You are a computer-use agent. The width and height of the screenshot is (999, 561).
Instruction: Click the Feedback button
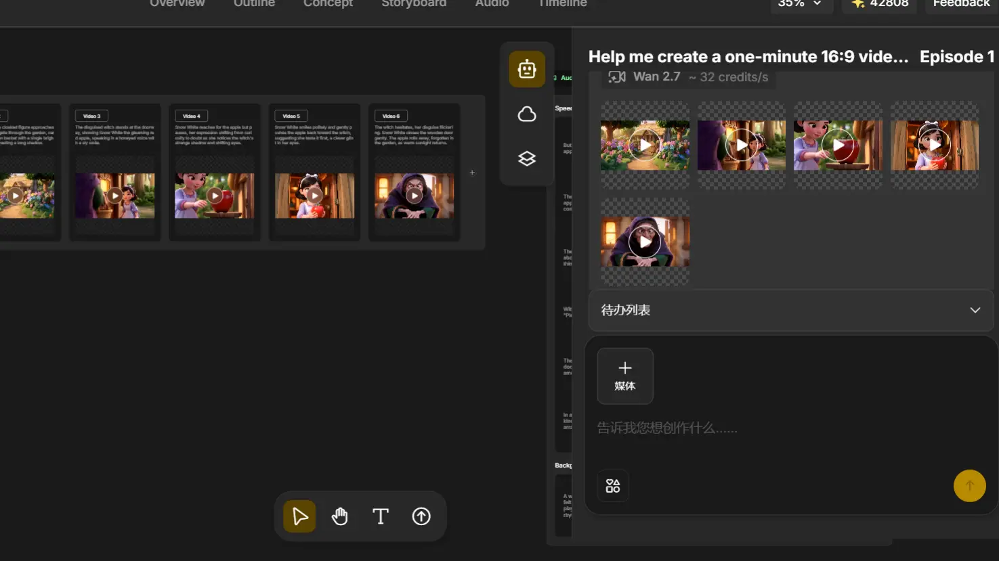point(961,3)
